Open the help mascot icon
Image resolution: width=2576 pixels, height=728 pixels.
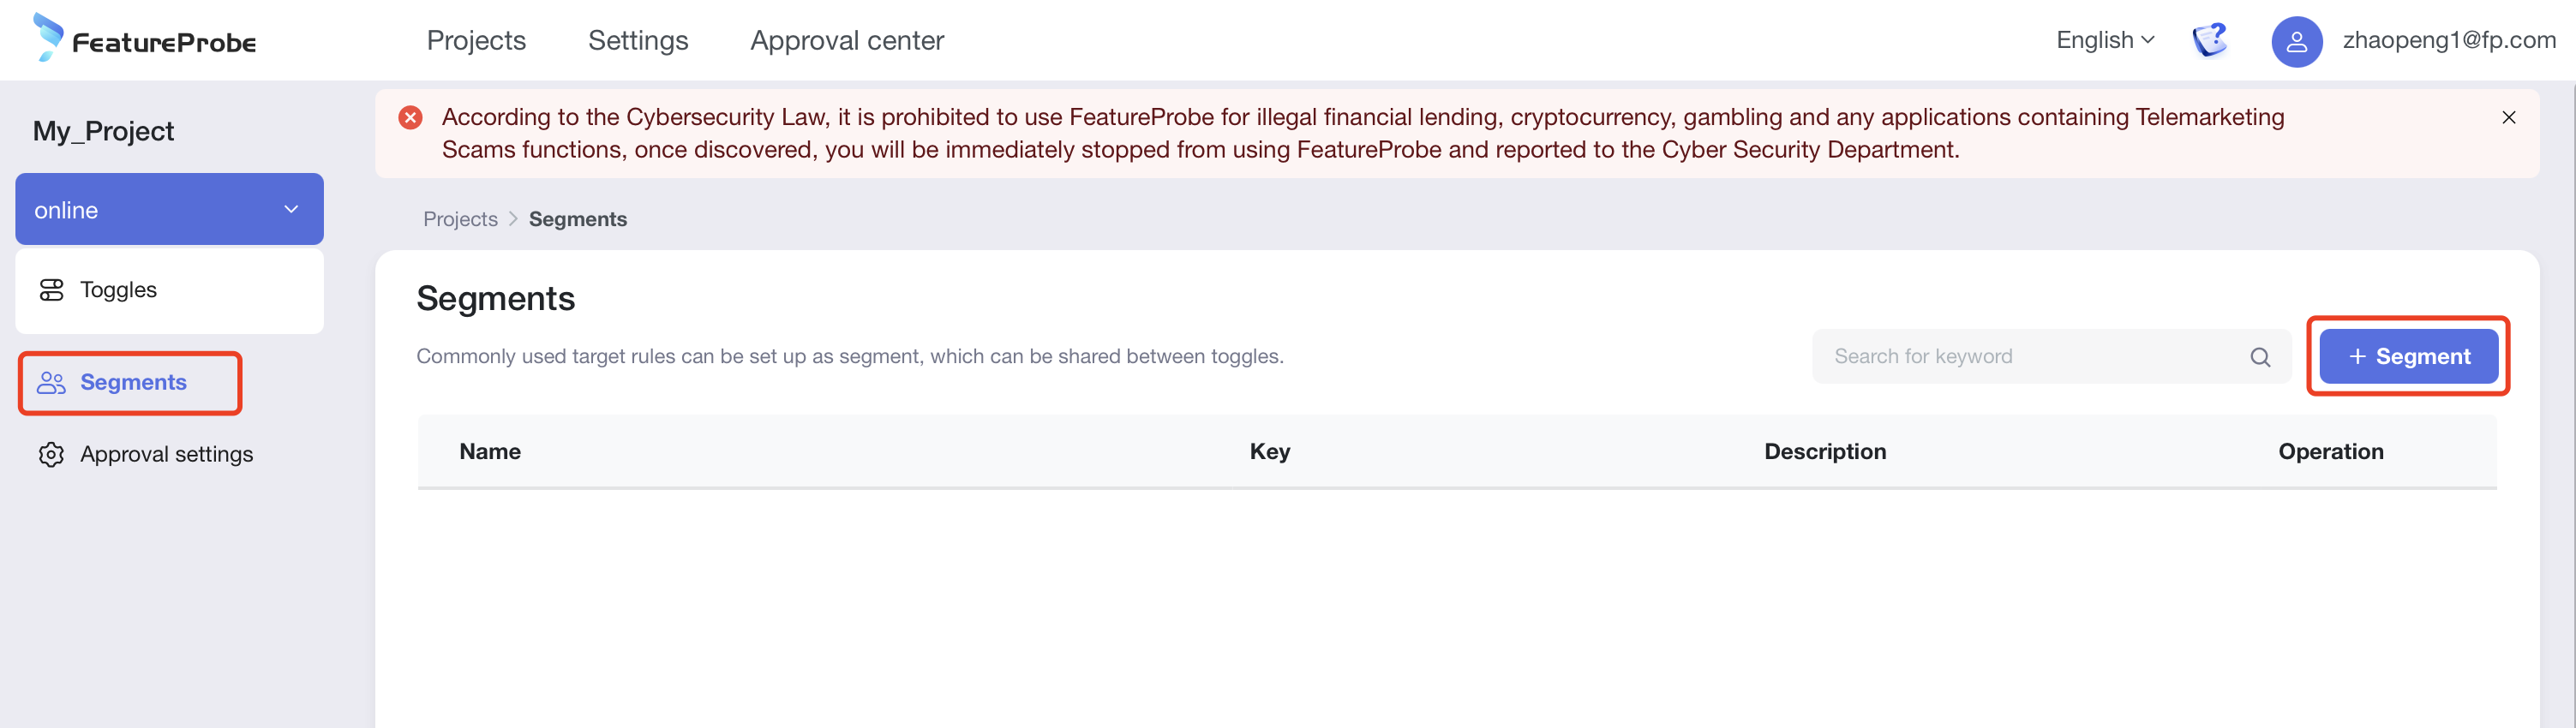2209,40
